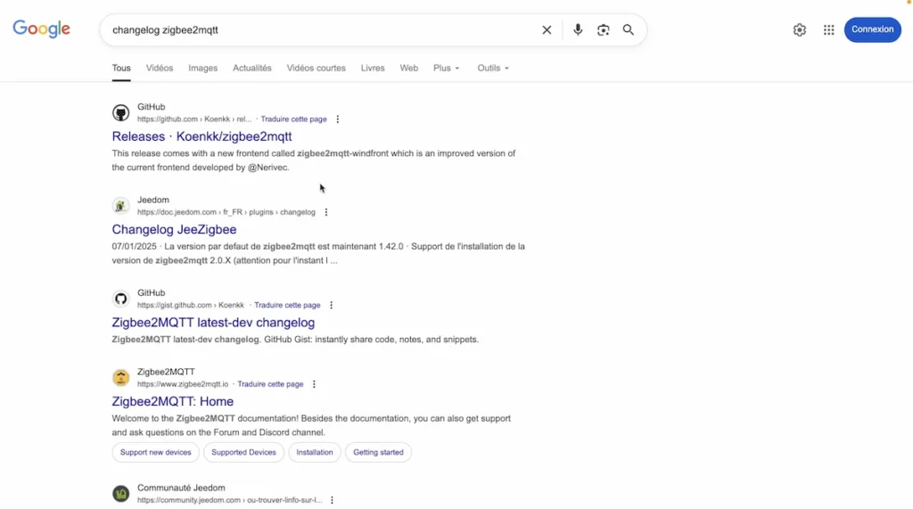Open Zigbee2MQTT latest-dev changelog link
Image resolution: width=913 pixels, height=509 pixels.
click(213, 323)
